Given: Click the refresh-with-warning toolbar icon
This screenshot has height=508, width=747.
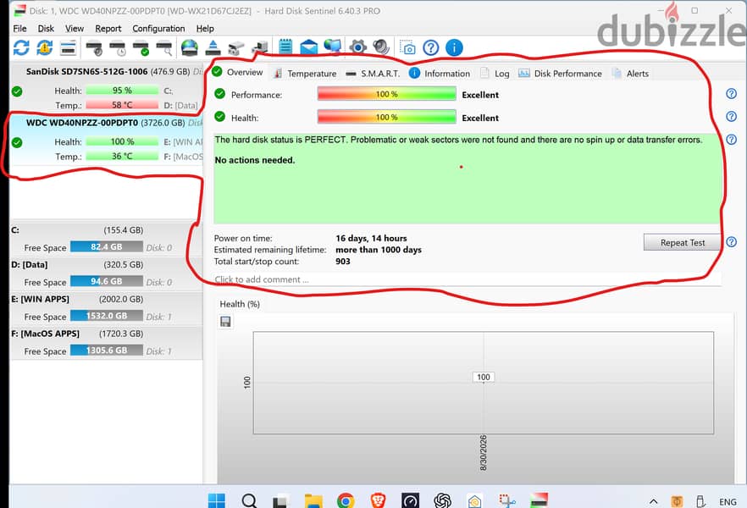Looking at the screenshot, I should pyautogui.click(x=45, y=47).
